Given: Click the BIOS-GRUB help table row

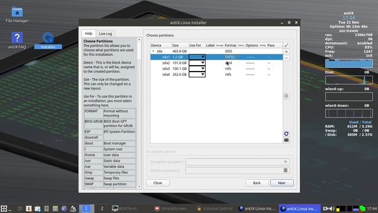Looking at the screenshot, I should click(x=110, y=124).
